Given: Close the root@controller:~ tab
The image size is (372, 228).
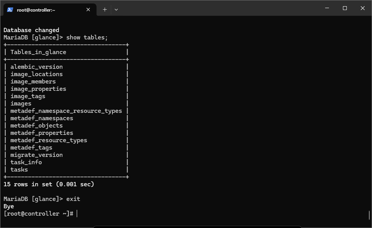Looking at the screenshot, I should click(88, 10).
